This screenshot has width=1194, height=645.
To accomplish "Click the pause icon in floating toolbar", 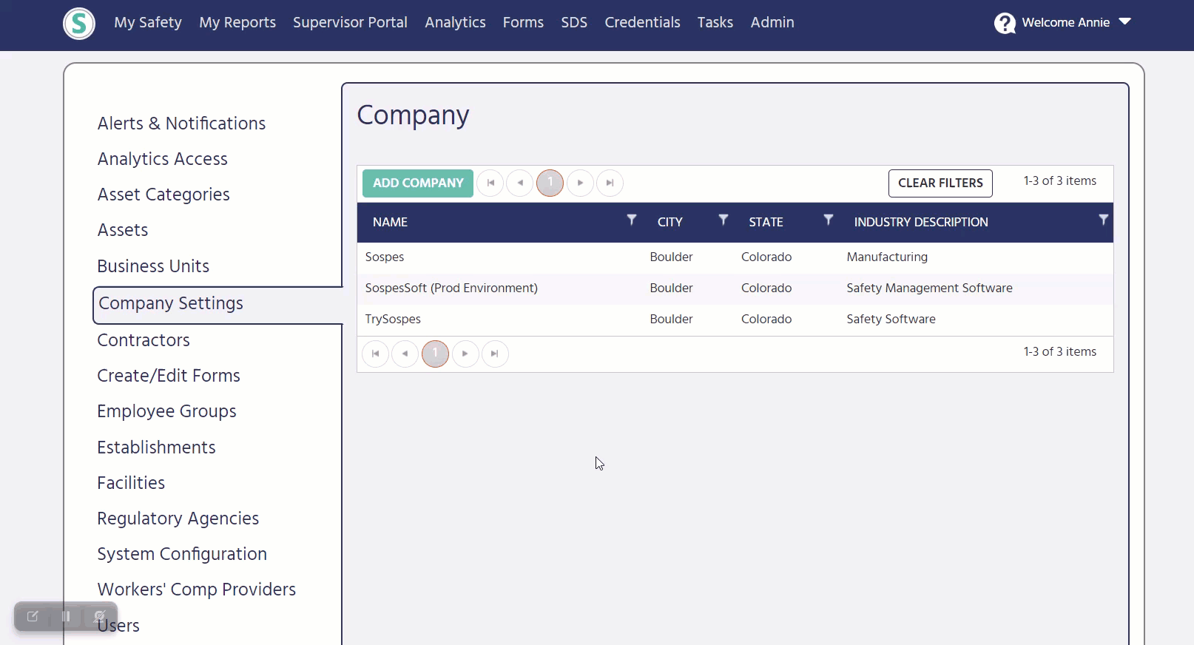I will pyautogui.click(x=66, y=616).
